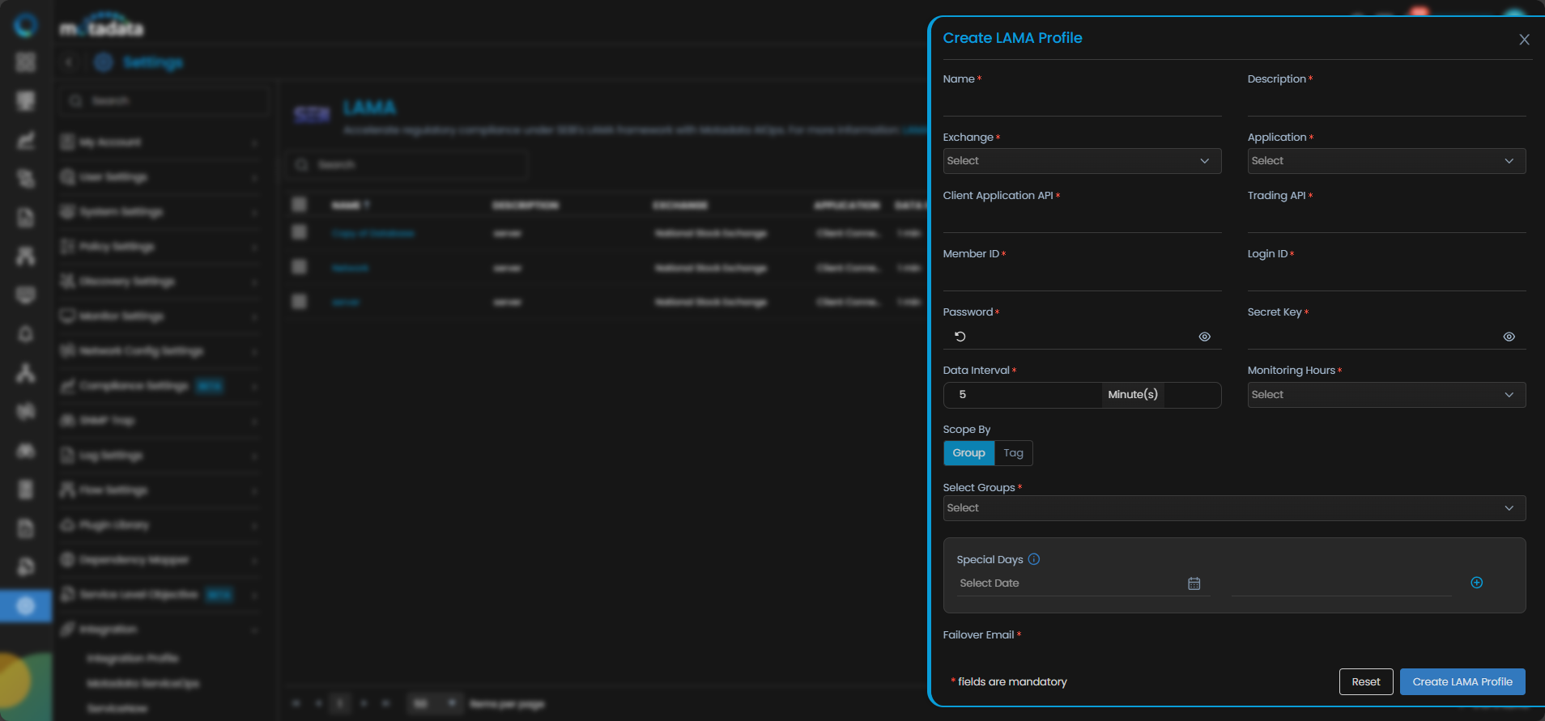Click into the Member ID field

(1082, 278)
